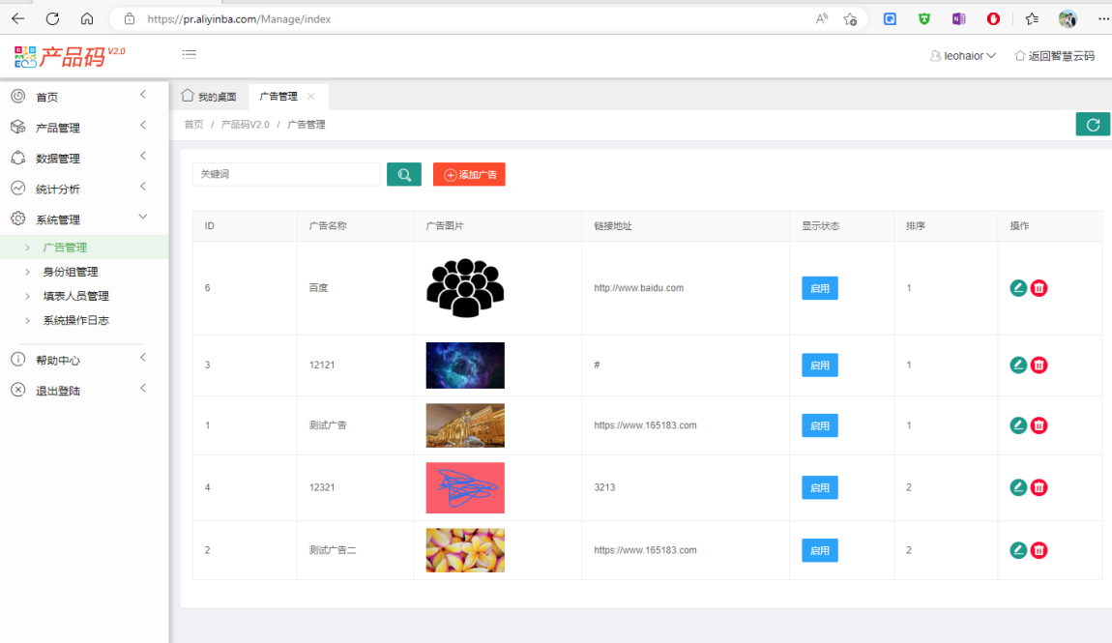Click the 返回智慧云码 link
This screenshot has width=1112, height=643.
click(x=1054, y=56)
